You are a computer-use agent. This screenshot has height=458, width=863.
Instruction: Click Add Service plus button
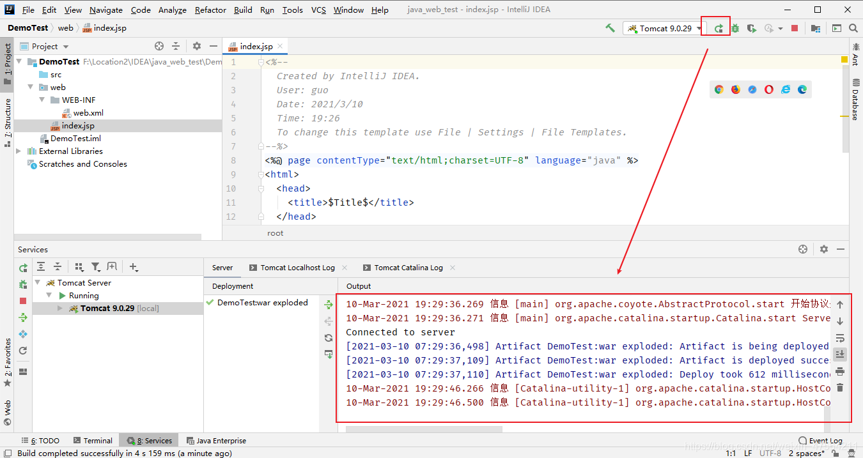point(134,267)
